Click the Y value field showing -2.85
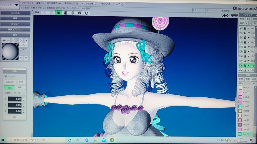This screenshot has height=144, width=257. (15, 105)
